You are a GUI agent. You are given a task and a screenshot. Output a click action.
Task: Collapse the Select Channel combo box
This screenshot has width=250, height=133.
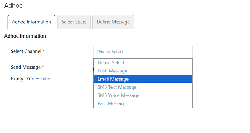[x=143, y=52]
